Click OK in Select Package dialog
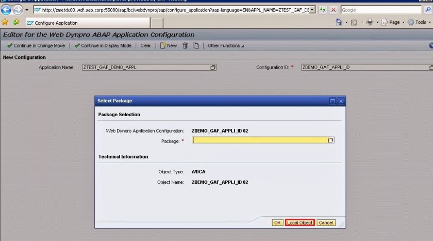 [277, 223]
